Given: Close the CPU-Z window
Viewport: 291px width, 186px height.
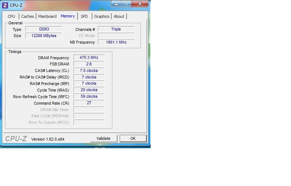Looking at the screenshot, I should (140, 4).
